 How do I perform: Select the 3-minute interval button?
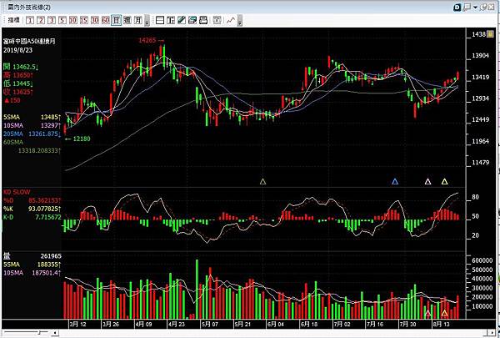(x=52, y=20)
